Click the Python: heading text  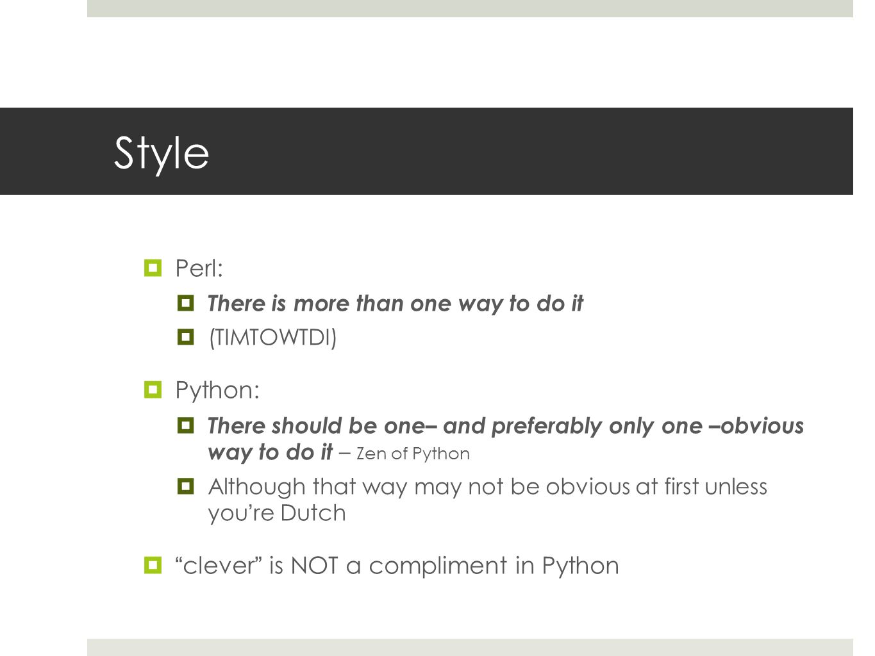[218, 391]
